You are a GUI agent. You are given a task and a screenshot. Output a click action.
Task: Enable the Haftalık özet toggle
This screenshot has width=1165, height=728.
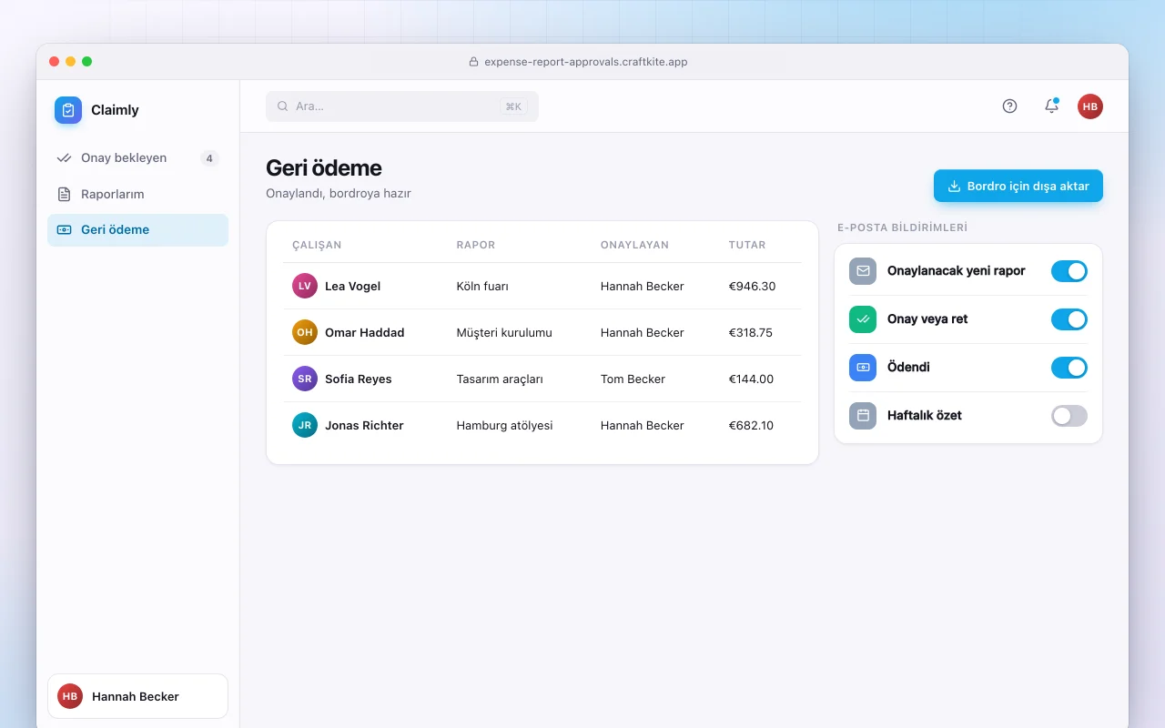click(x=1069, y=416)
